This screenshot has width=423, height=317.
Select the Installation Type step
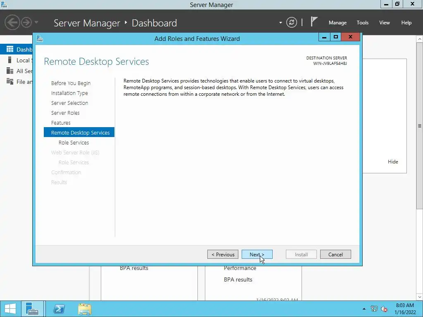pos(69,93)
